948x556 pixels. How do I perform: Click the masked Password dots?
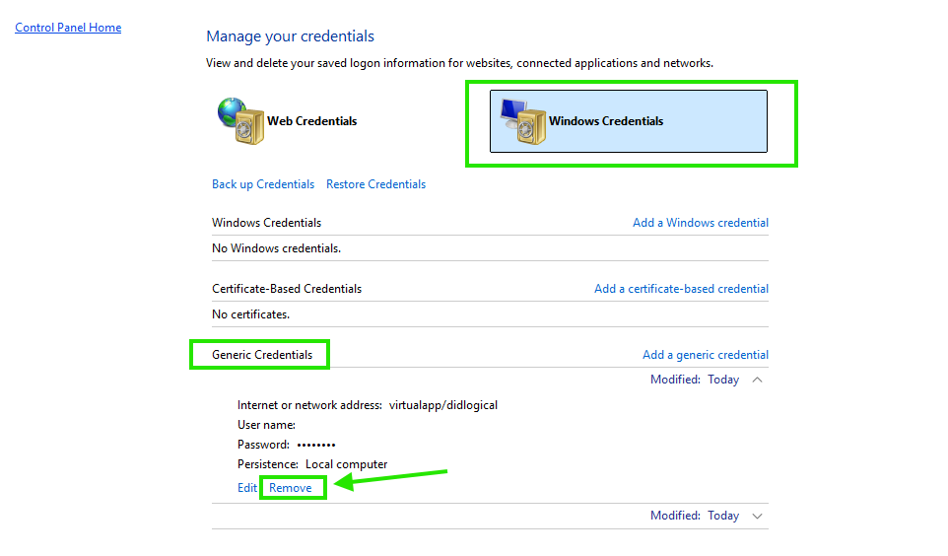[x=316, y=445]
